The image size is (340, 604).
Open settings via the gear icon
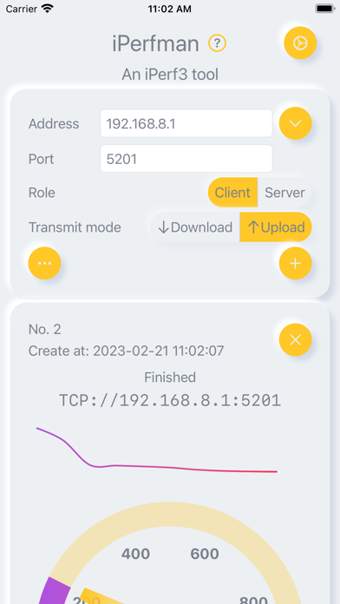click(x=300, y=43)
